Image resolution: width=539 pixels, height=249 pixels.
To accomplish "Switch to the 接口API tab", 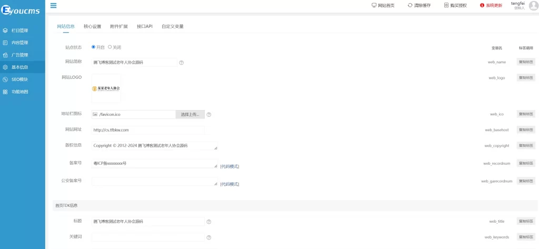I will coord(144,26).
